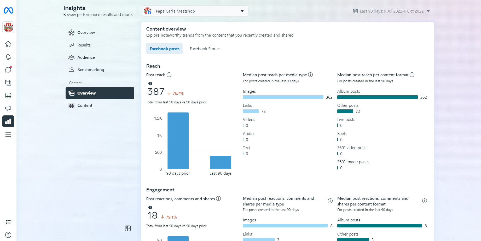The width and height of the screenshot is (481, 241).
Task: Click the Reels label
Action: [x=342, y=134]
